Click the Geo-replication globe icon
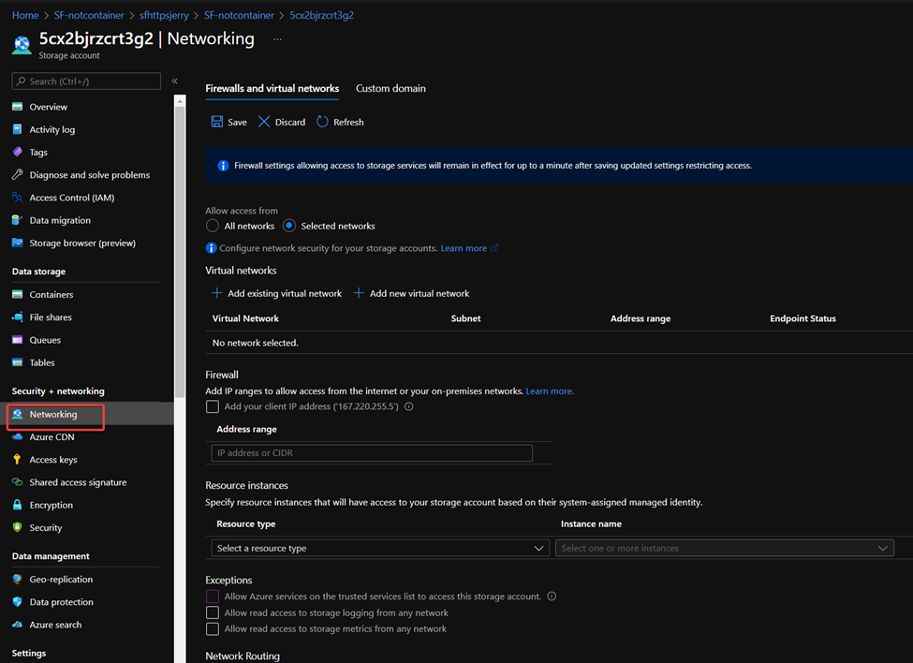The height and width of the screenshot is (663, 913). click(18, 579)
